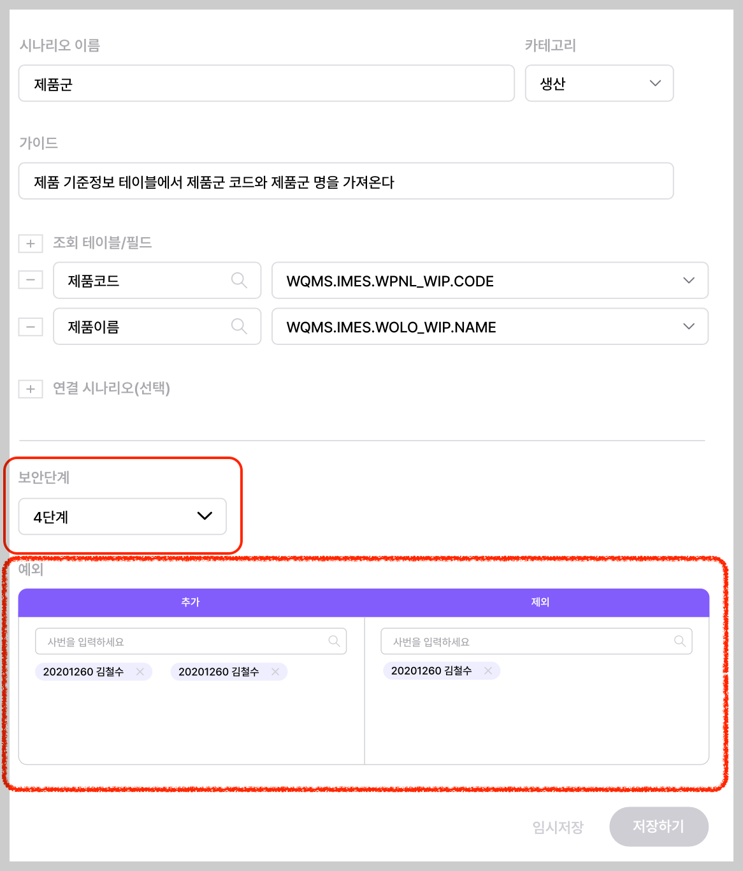Open the 카테고리 dropdown showing 생산
The image size is (743, 871).
coord(655,83)
